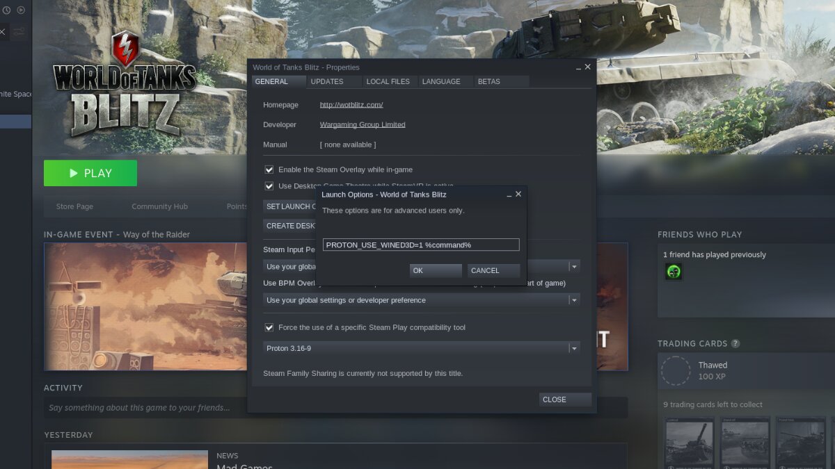Click the play-circle icon in the left sidebar
Image resolution: width=835 pixels, height=469 pixels.
pos(20,10)
